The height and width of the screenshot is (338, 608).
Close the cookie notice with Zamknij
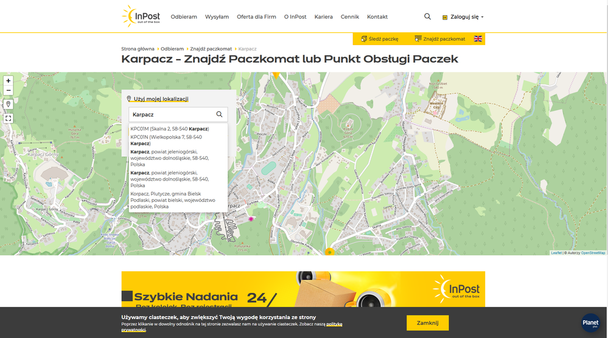coord(427,323)
